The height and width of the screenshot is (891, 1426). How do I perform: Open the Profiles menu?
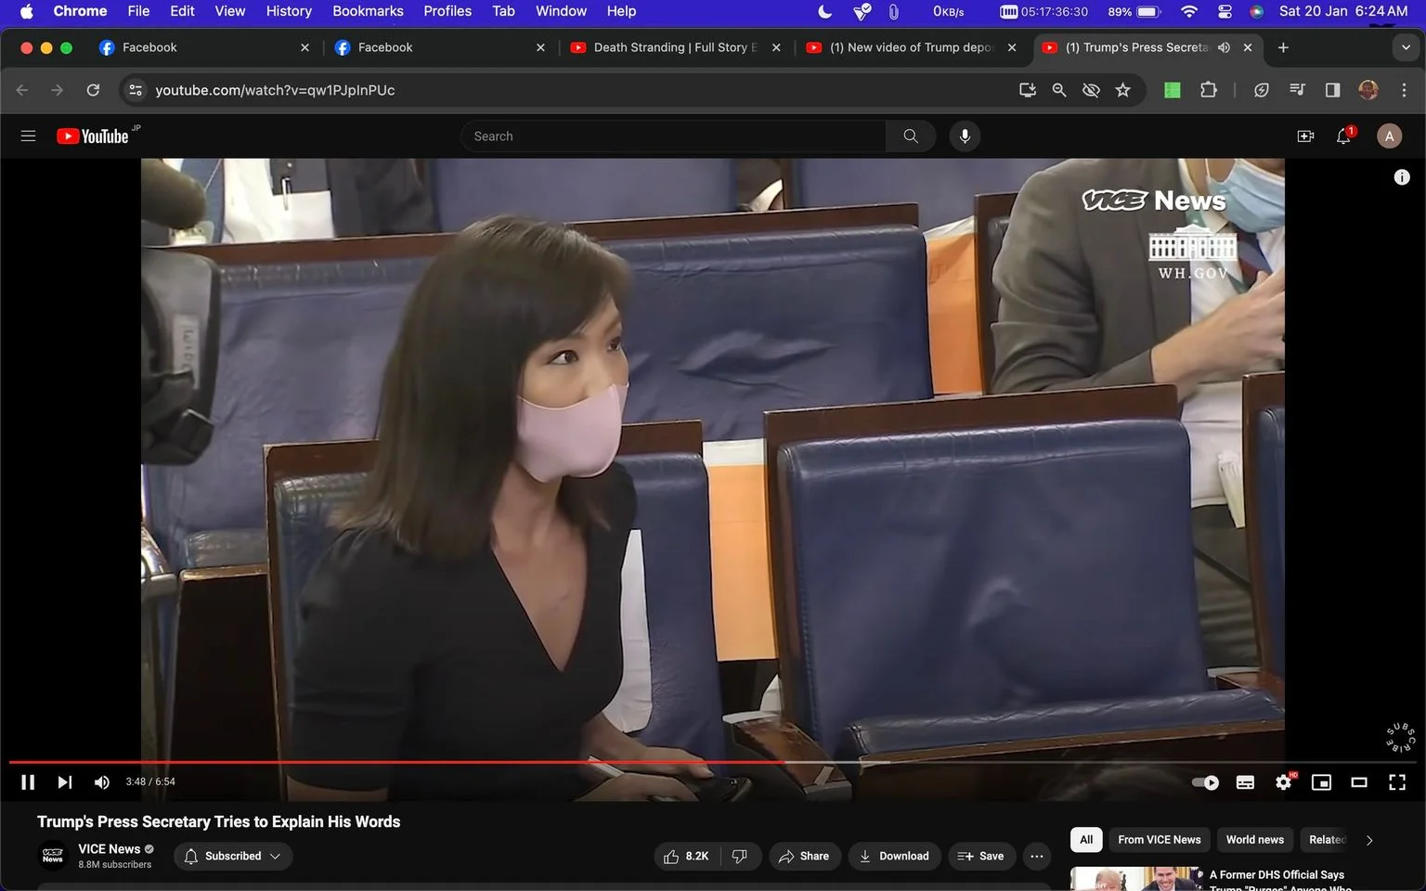(x=447, y=11)
